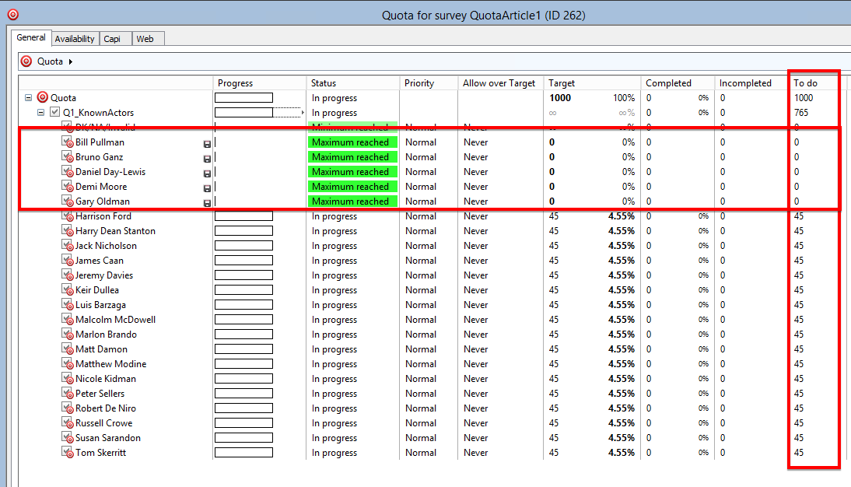The width and height of the screenshot is (851, 487).
Task: Open the Availability tab
Action: pyautogui.click(x=75, y=39)
